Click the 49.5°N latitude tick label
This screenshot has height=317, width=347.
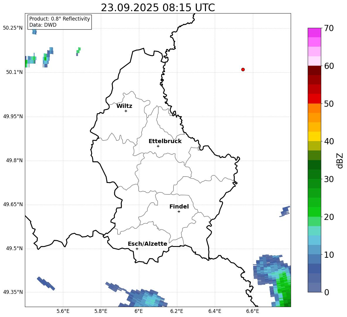click(14, 249)
